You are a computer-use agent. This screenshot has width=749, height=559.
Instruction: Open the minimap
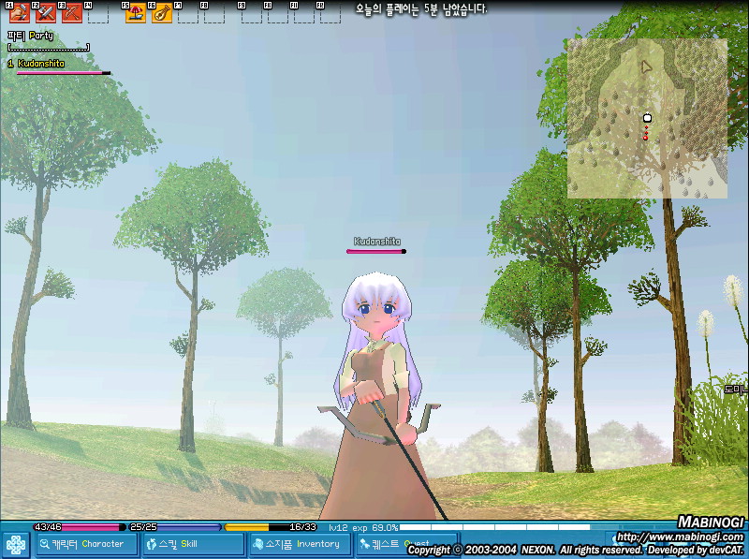click(x=647, y=119)
